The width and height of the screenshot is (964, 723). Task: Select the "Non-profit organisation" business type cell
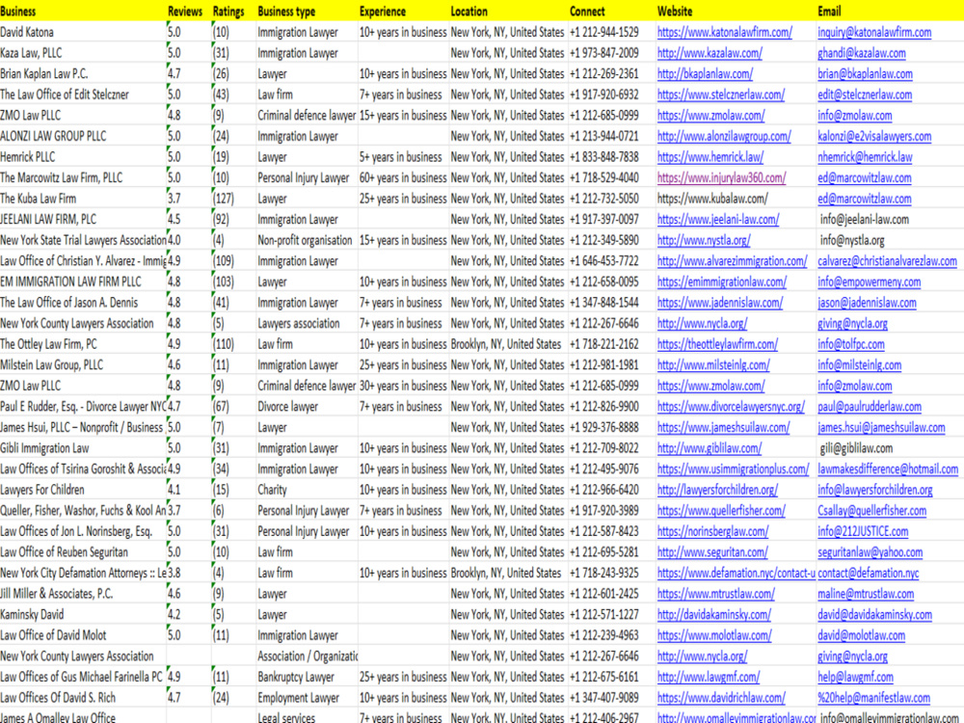pos(307,240)
